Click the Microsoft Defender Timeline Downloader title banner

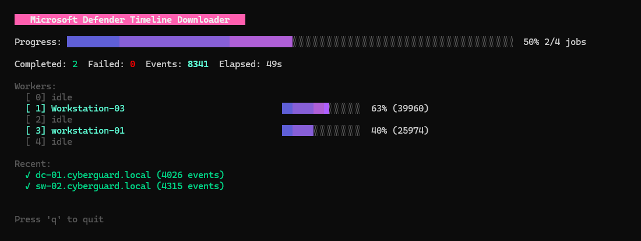[x=129, y=20]
